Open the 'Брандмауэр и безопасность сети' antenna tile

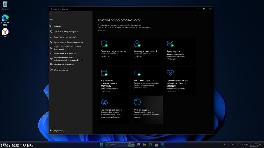tap(180, 51)
